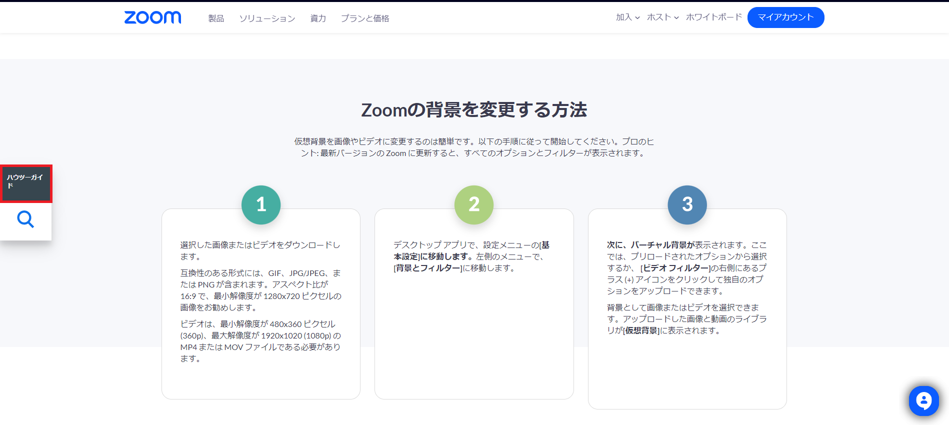
Task: Expand the ホスト dropdown
Action: coord(662,17)
